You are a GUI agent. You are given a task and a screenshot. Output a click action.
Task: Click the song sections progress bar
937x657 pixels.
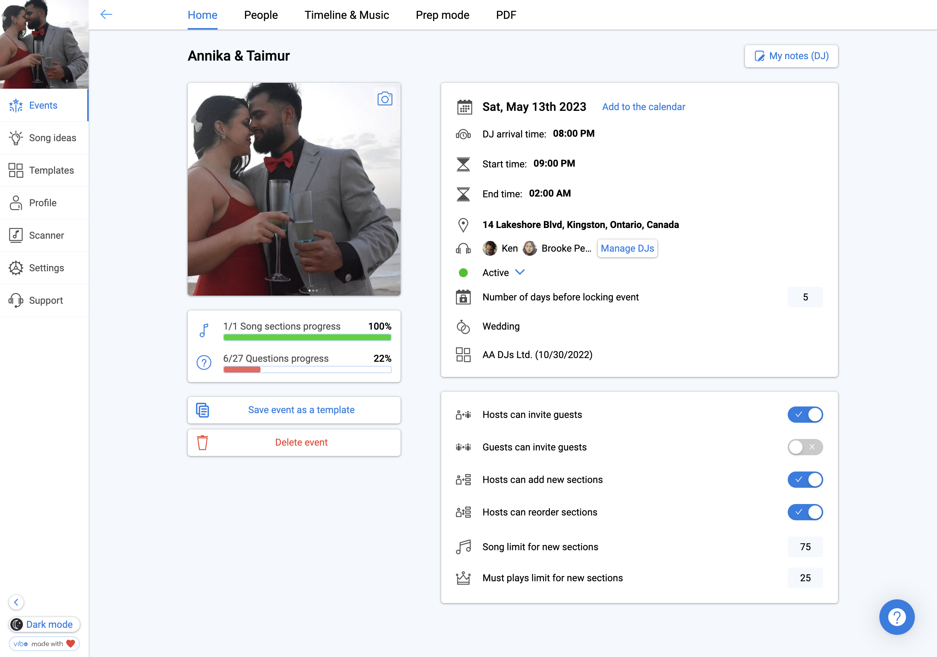pyautogui.click(x=307, y=337)
